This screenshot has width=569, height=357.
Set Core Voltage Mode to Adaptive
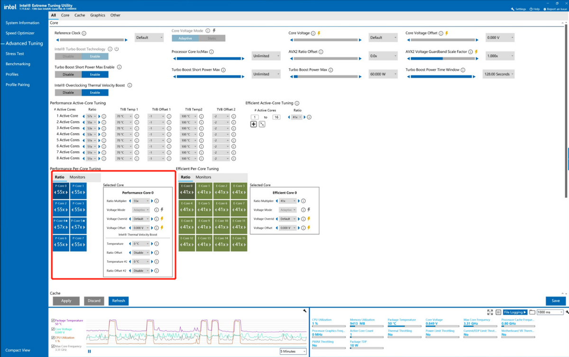point(185,38)
